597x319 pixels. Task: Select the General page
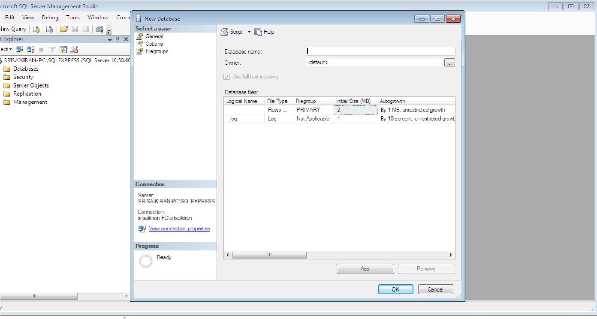pos(154,36)
